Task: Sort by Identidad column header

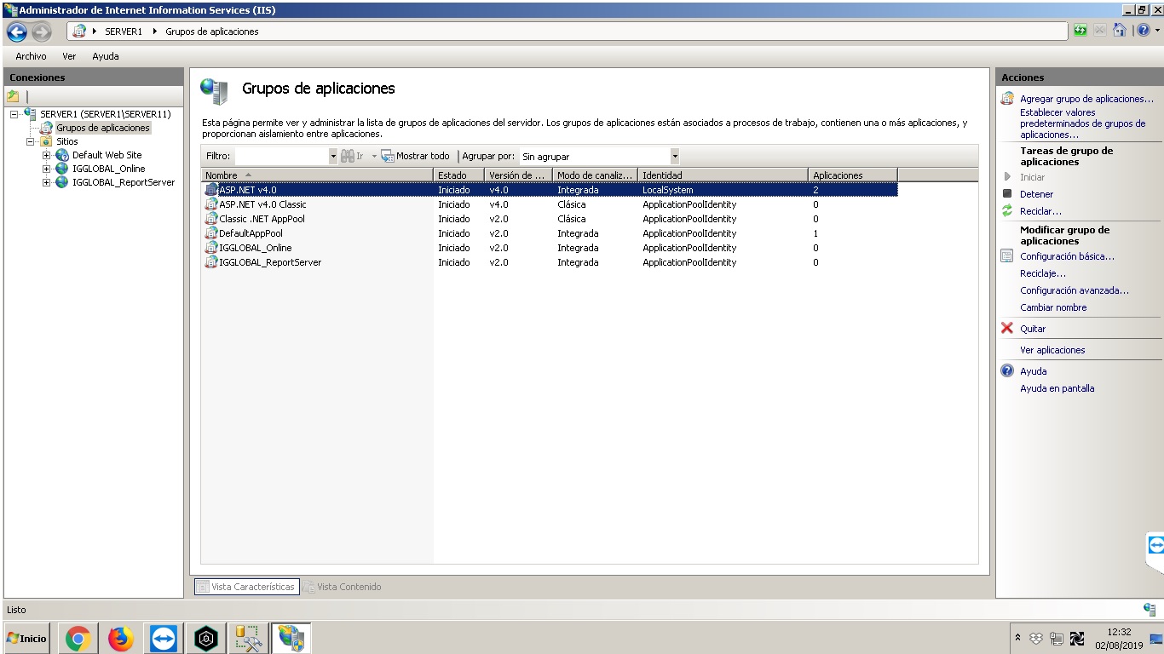Action: [x=723, y=175]
